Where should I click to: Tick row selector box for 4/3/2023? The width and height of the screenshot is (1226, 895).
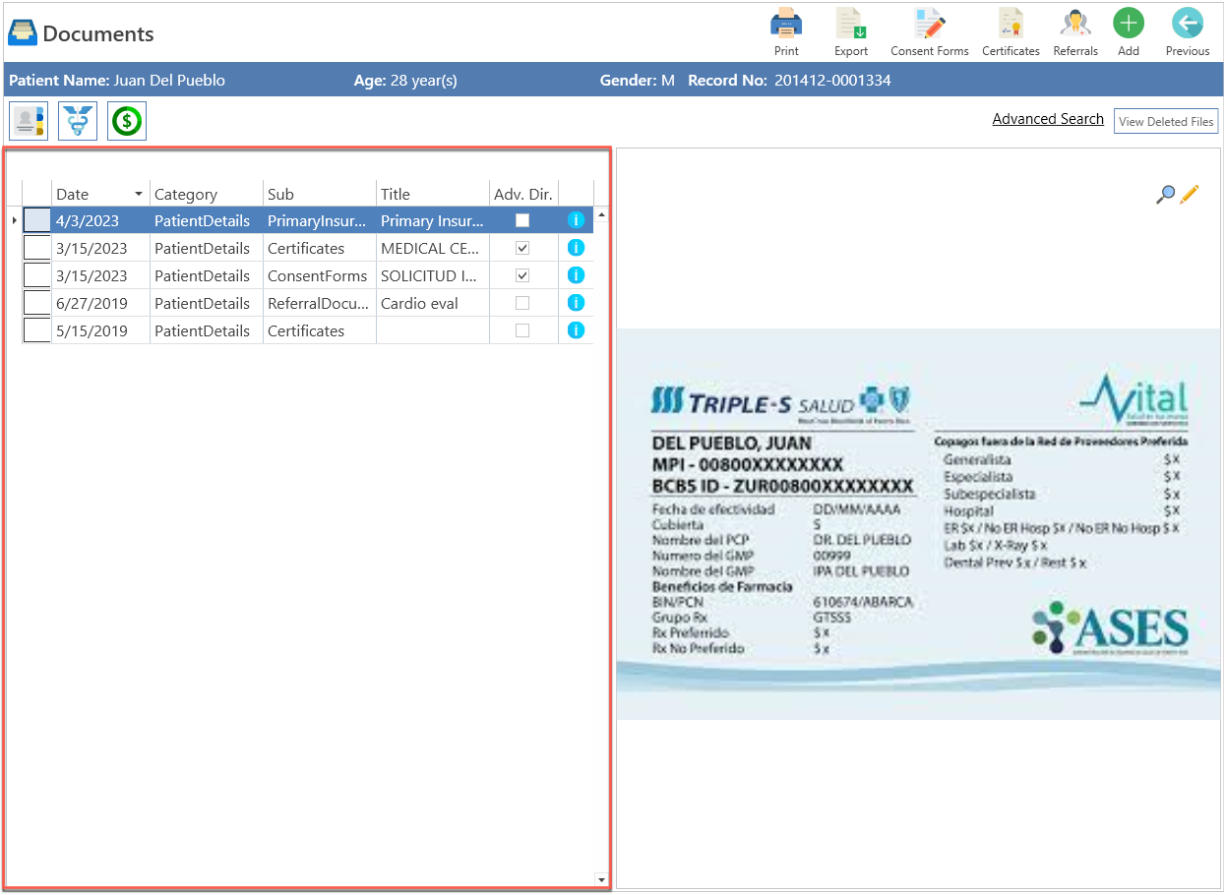tap(36, 220)
